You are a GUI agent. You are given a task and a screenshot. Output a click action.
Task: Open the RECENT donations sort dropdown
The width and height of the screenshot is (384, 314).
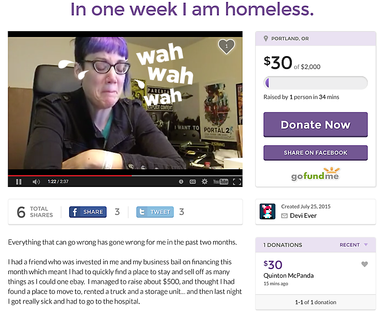pyautogui.click(x=354, y=245)
